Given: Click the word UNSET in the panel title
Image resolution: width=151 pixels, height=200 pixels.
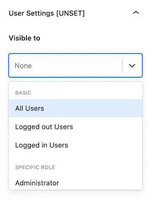Looking at the screenshot, I should point(70,13).
